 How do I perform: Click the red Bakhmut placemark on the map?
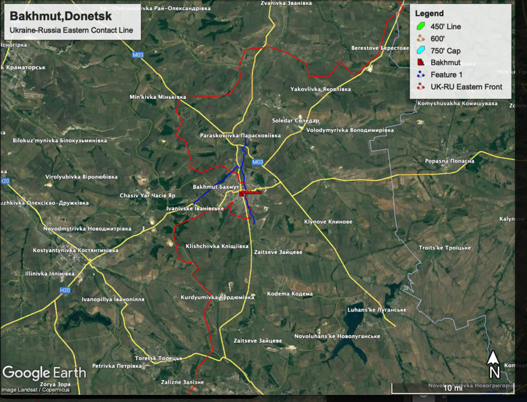coord(242,194)
